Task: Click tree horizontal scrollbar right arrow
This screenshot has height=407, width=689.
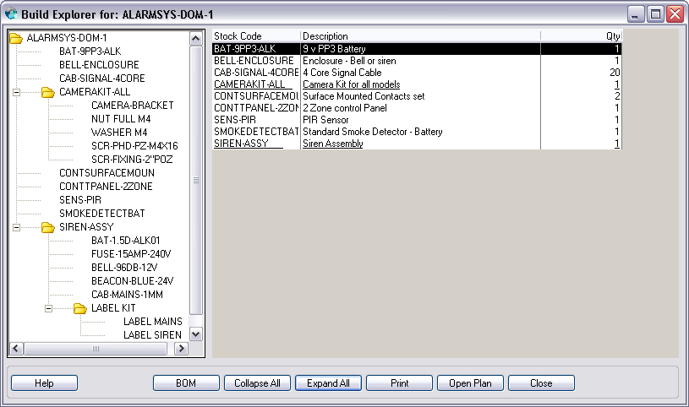Action: (181, 349)
